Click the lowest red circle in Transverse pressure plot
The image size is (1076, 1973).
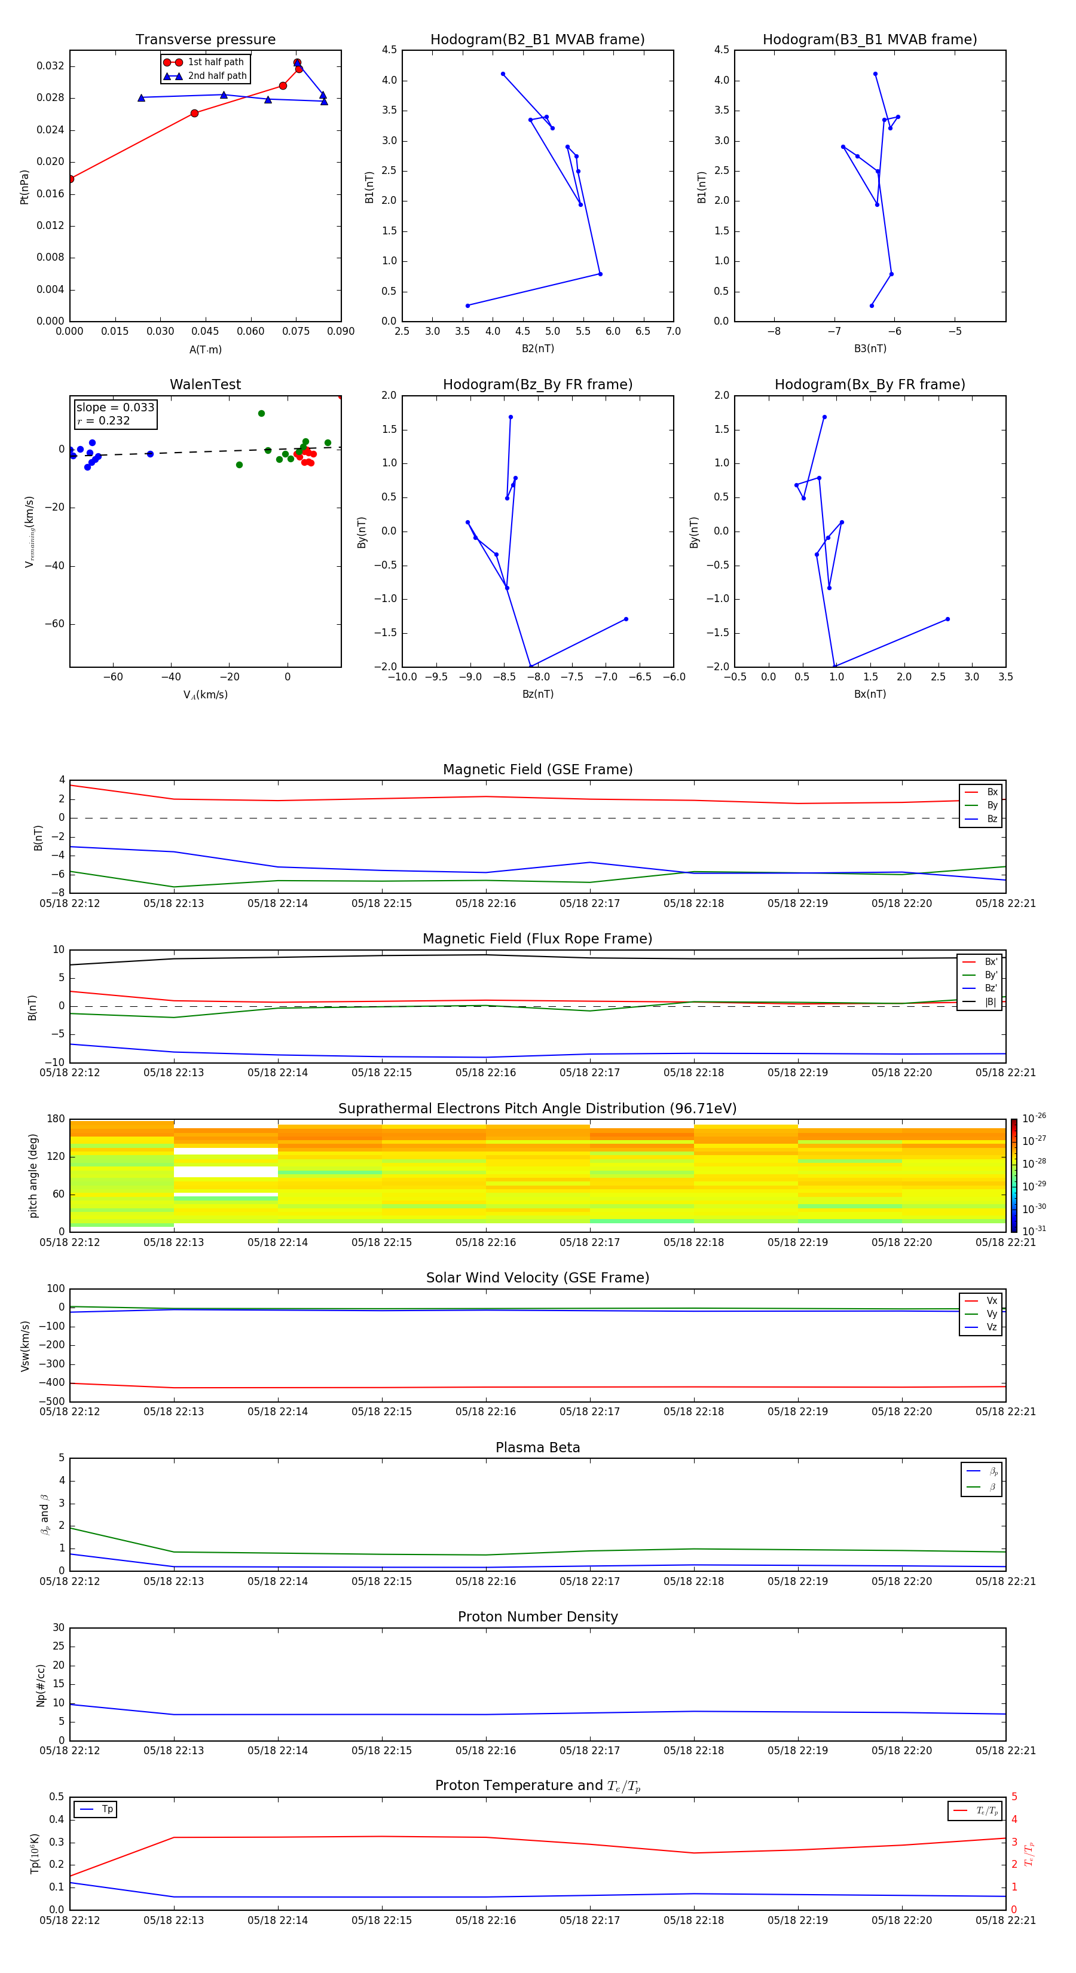tap(71, 179)
